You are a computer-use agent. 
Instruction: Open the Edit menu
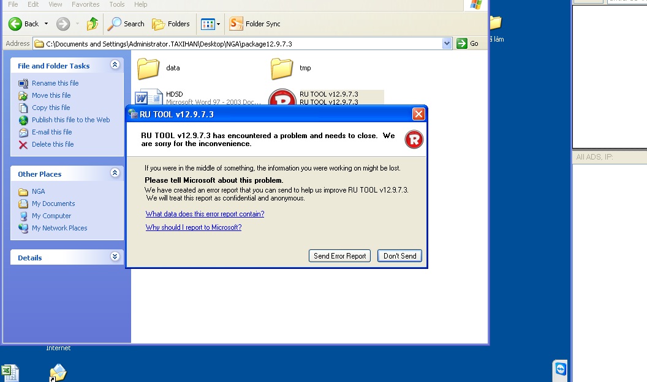pyautogui.click(x=33, y=4)
